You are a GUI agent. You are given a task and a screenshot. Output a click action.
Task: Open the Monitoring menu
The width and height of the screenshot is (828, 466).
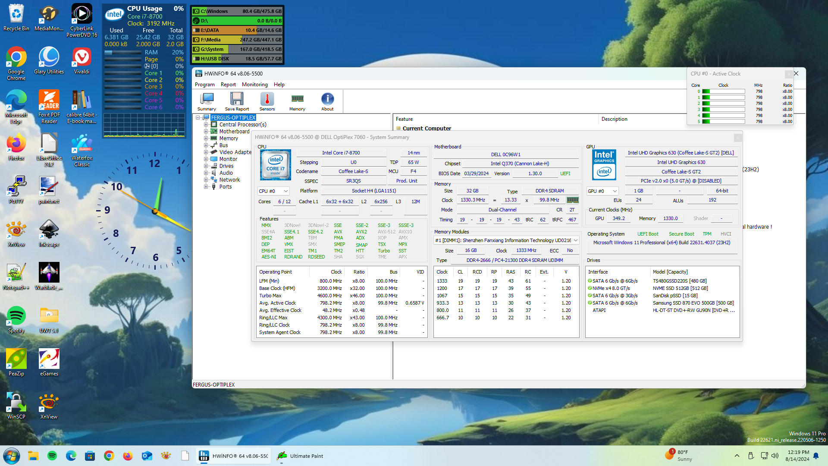(254, 85)
